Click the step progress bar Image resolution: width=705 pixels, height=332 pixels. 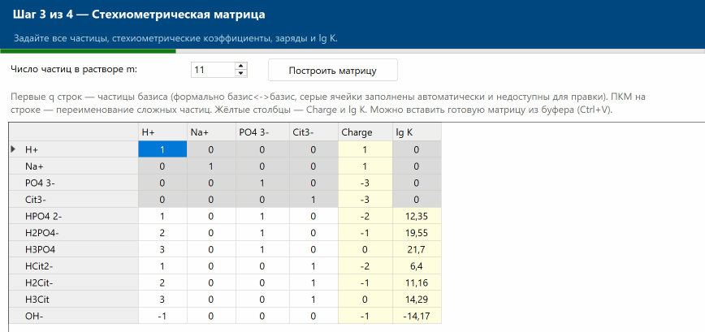[352, 51]
